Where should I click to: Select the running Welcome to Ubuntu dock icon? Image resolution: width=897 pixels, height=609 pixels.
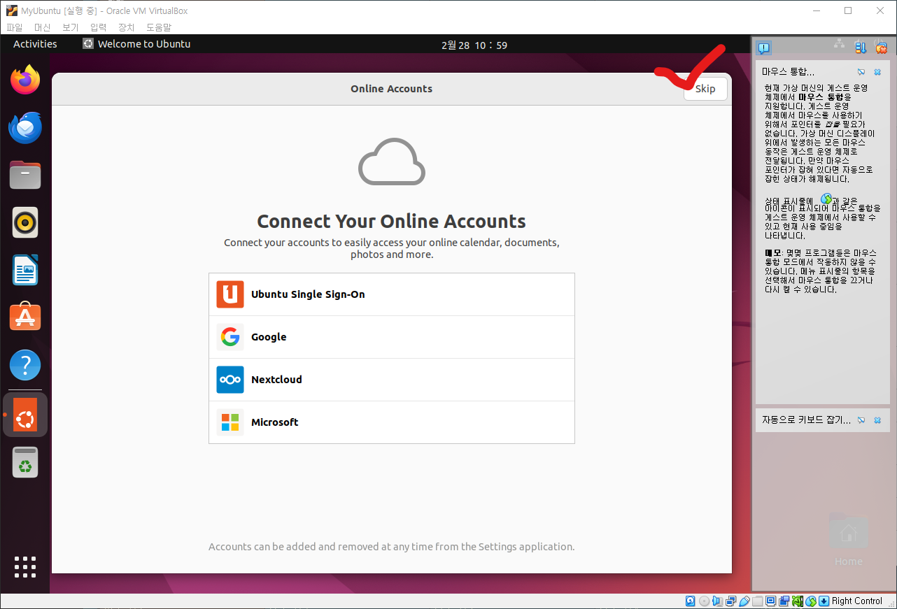coord(25,415)
